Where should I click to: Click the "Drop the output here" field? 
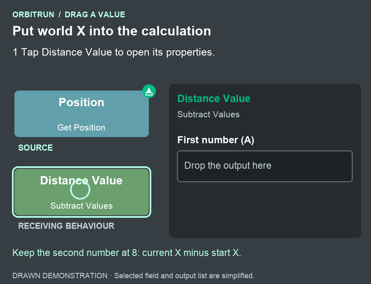click(x=265, y=166)
